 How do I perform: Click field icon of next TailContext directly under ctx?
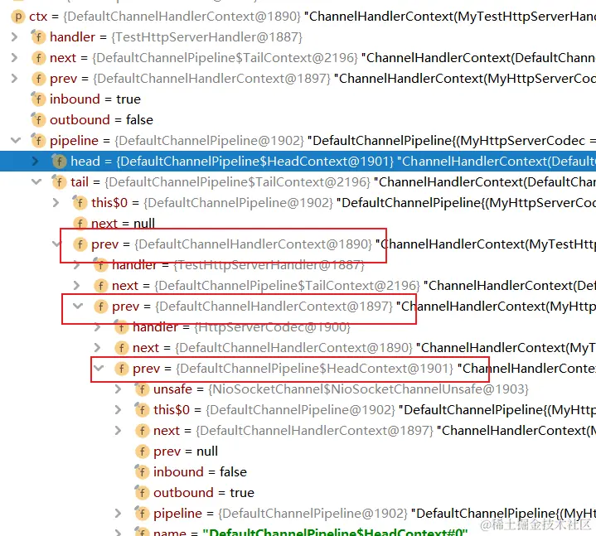(x=38, y=58)
